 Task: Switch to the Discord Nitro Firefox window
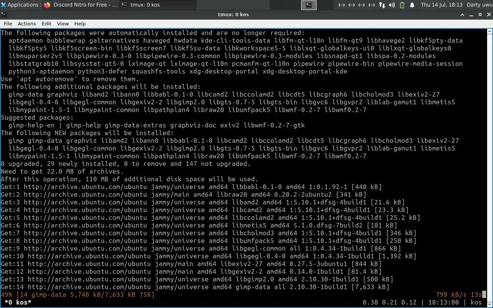(80, 5)
